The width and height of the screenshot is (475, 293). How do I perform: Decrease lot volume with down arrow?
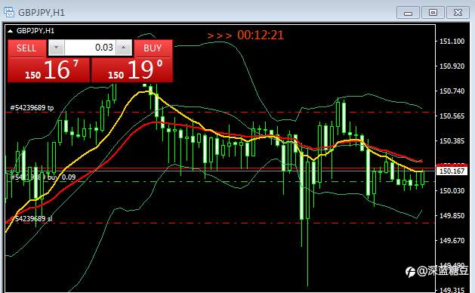[57, 48]
